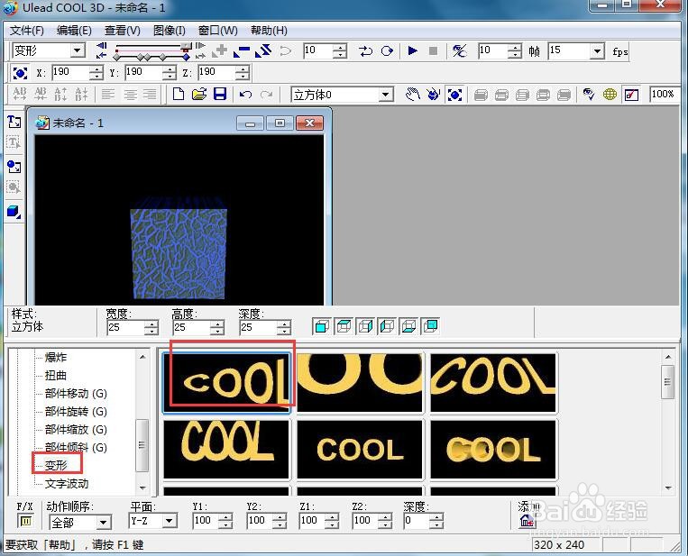Toggle the fourth cube face button
Image resolution: width=688 pixels, height=556 pixels.
click(x=387, y=327)
